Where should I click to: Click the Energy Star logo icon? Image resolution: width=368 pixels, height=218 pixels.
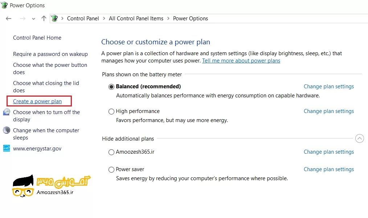pyautogui.click(x=7, y=148)
